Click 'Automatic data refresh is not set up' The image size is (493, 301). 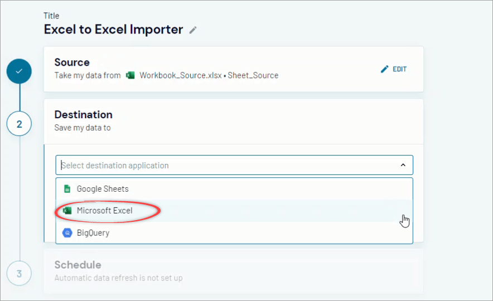(x=119, y=278)
